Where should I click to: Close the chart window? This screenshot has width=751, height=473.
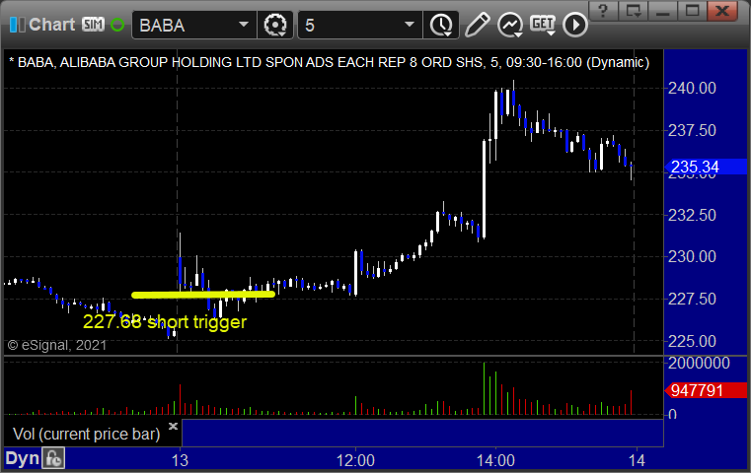722,11
